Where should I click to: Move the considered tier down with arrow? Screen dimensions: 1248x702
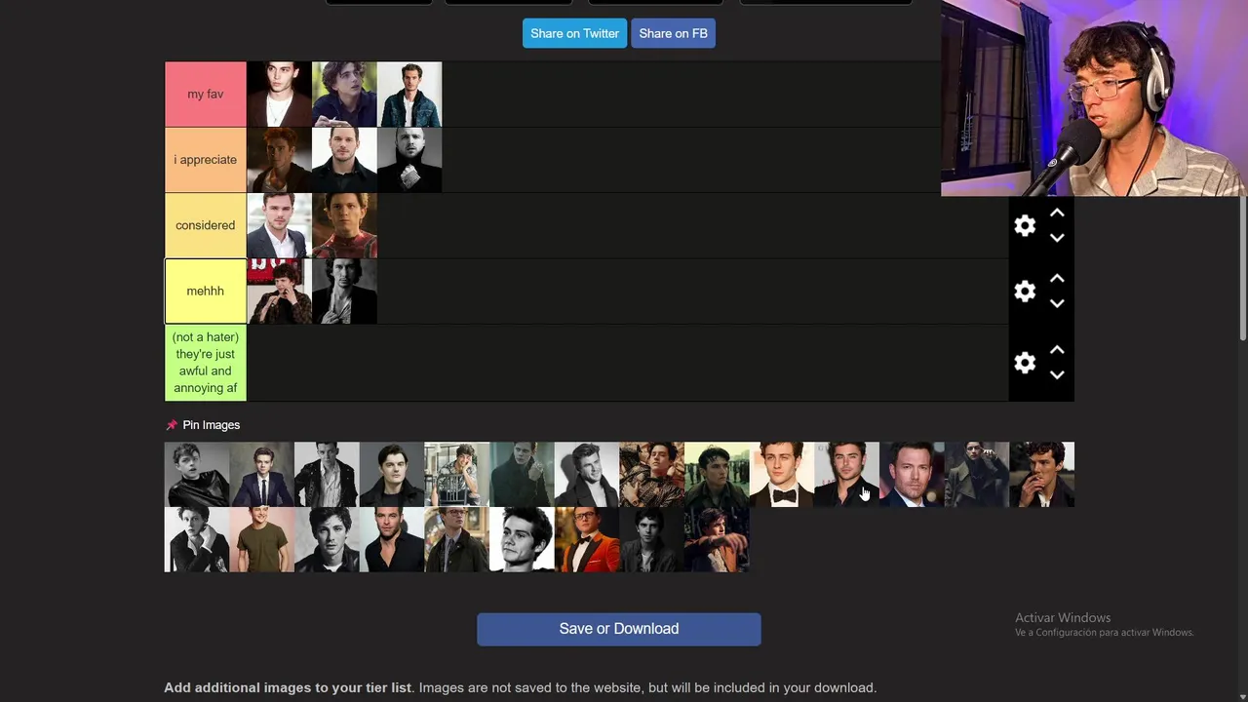[1057, 238]
